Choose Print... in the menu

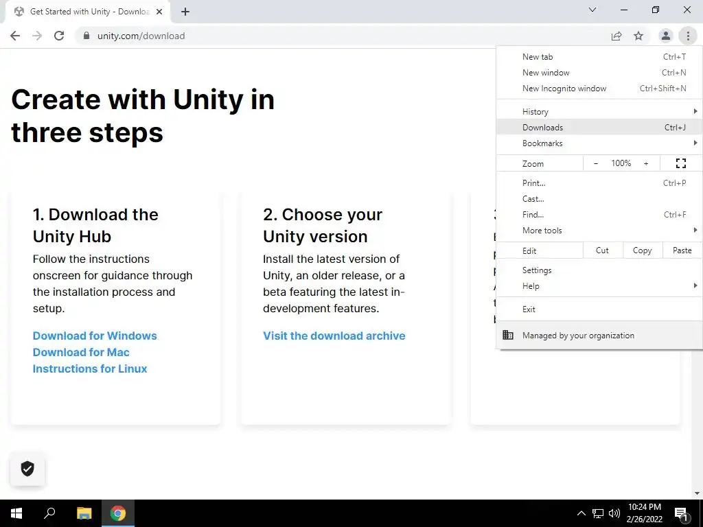[x=599, y=183]
